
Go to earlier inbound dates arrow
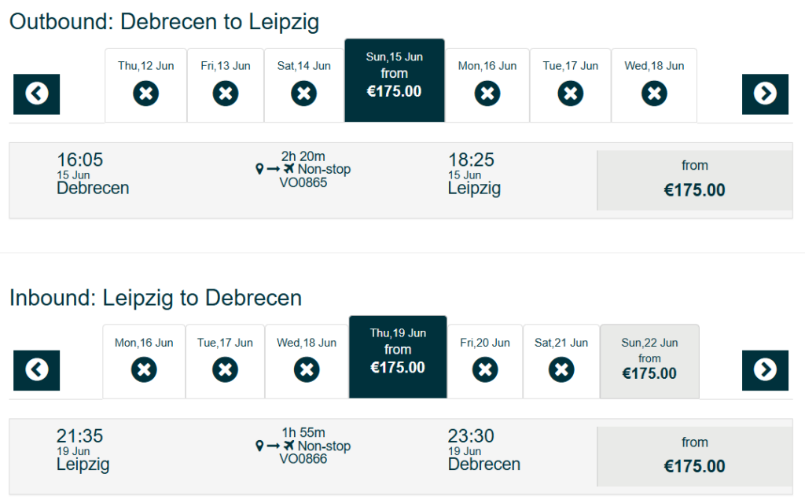coord(36,370)
